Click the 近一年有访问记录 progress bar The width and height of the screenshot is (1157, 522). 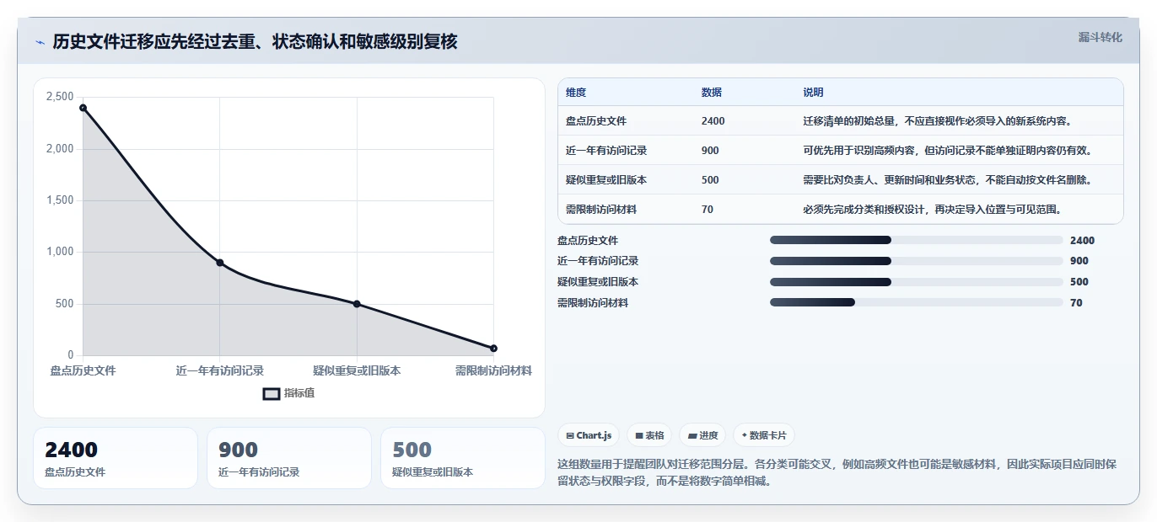coord(916,261)
